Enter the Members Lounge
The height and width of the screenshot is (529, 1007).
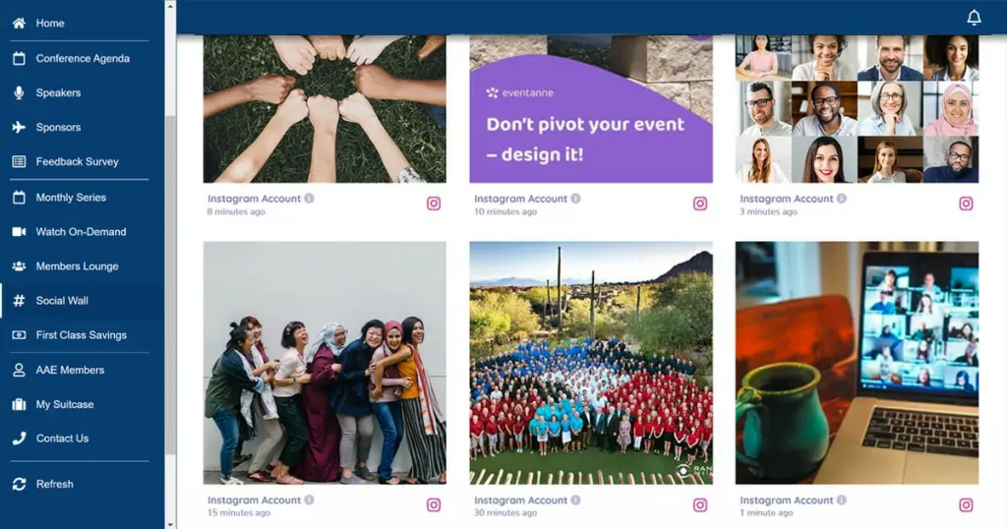(77, 266)
